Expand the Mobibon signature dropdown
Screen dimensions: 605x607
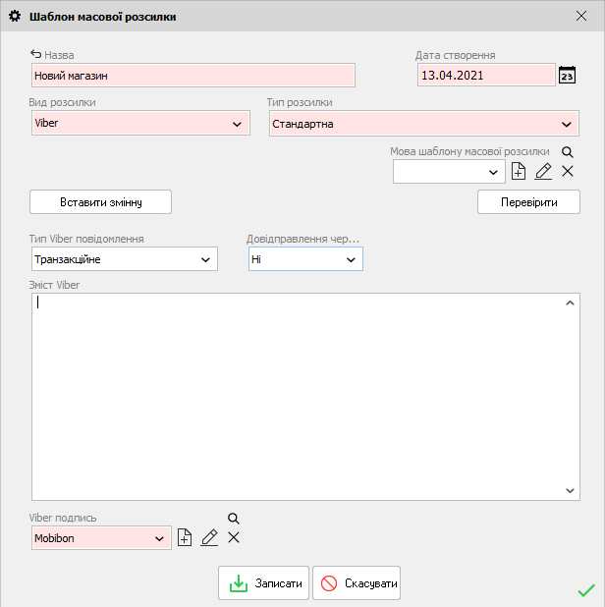(x=159, y=538)
